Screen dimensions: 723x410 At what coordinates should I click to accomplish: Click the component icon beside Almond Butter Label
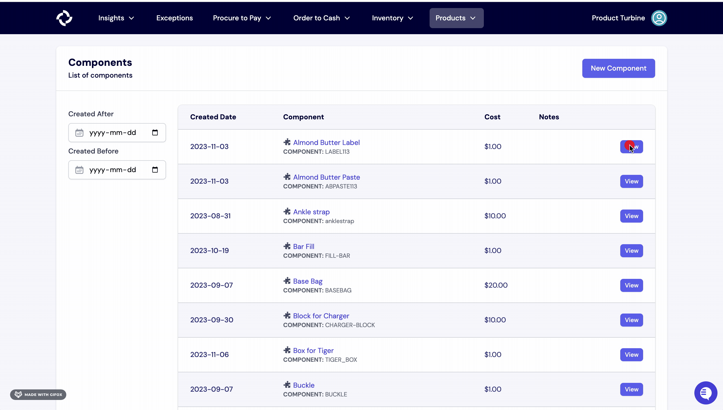(x=287, y=142)
